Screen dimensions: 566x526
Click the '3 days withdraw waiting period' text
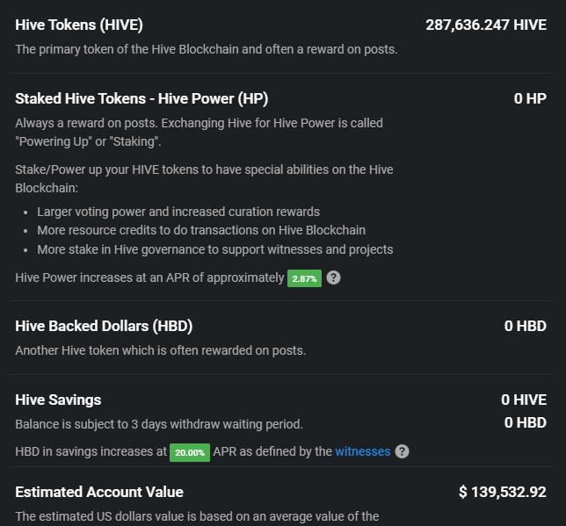tap(216, 424)
